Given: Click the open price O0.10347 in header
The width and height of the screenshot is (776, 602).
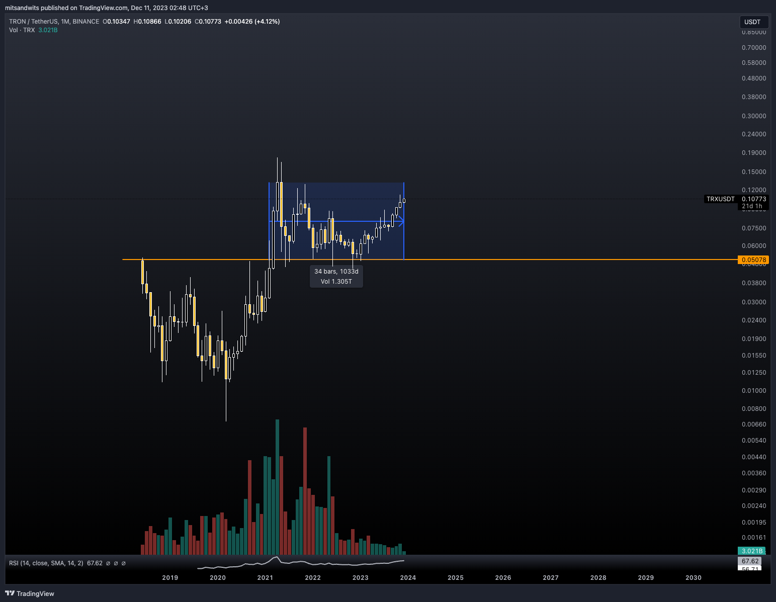Looking at the screenshot, I should pyautogui.click(x=117, y=22).
